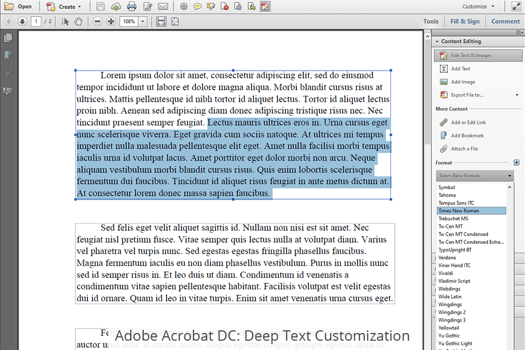The image size is (525, 350).
Task: Select Vladimir Script in font list
Action: (x=454, y=281)
